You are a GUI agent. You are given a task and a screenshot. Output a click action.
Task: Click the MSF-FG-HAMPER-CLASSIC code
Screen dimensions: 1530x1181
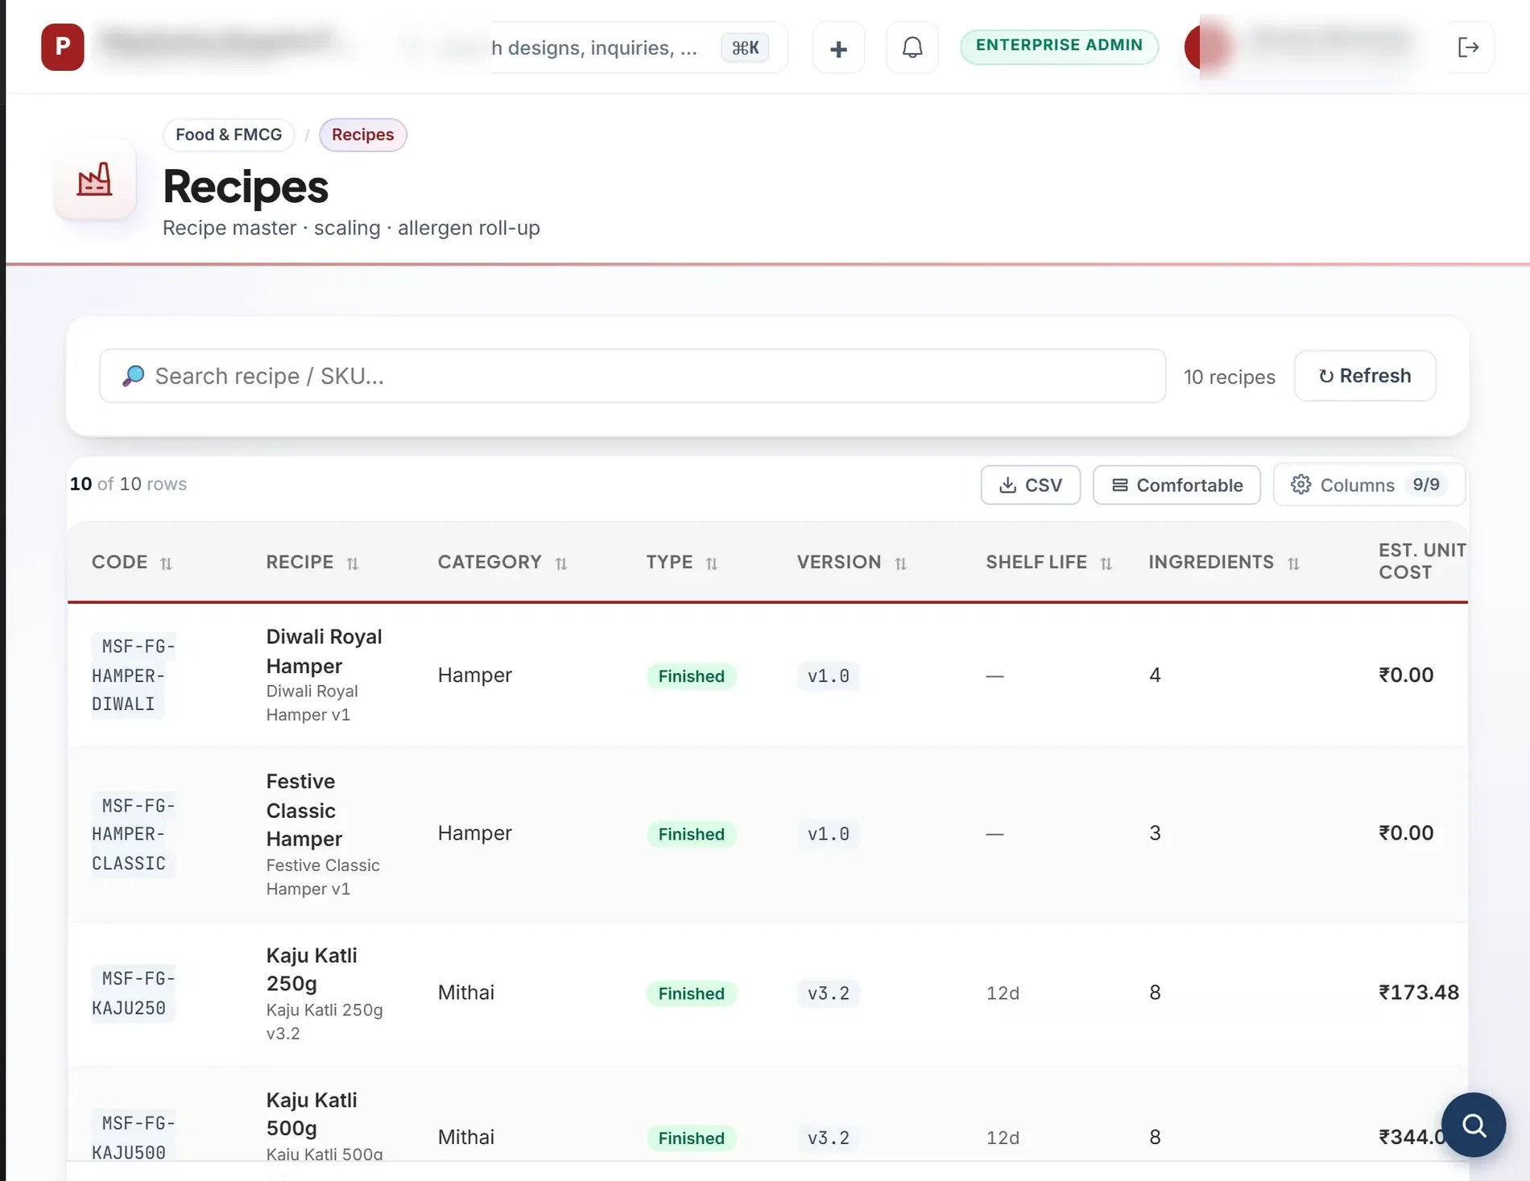coord(133,834)
